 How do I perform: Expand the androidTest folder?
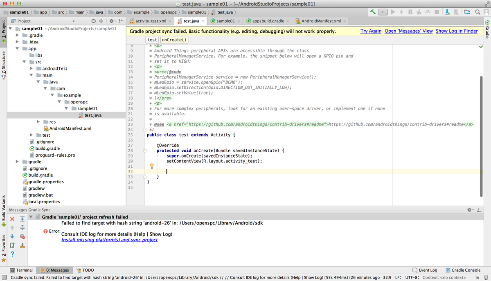(31, 68)
